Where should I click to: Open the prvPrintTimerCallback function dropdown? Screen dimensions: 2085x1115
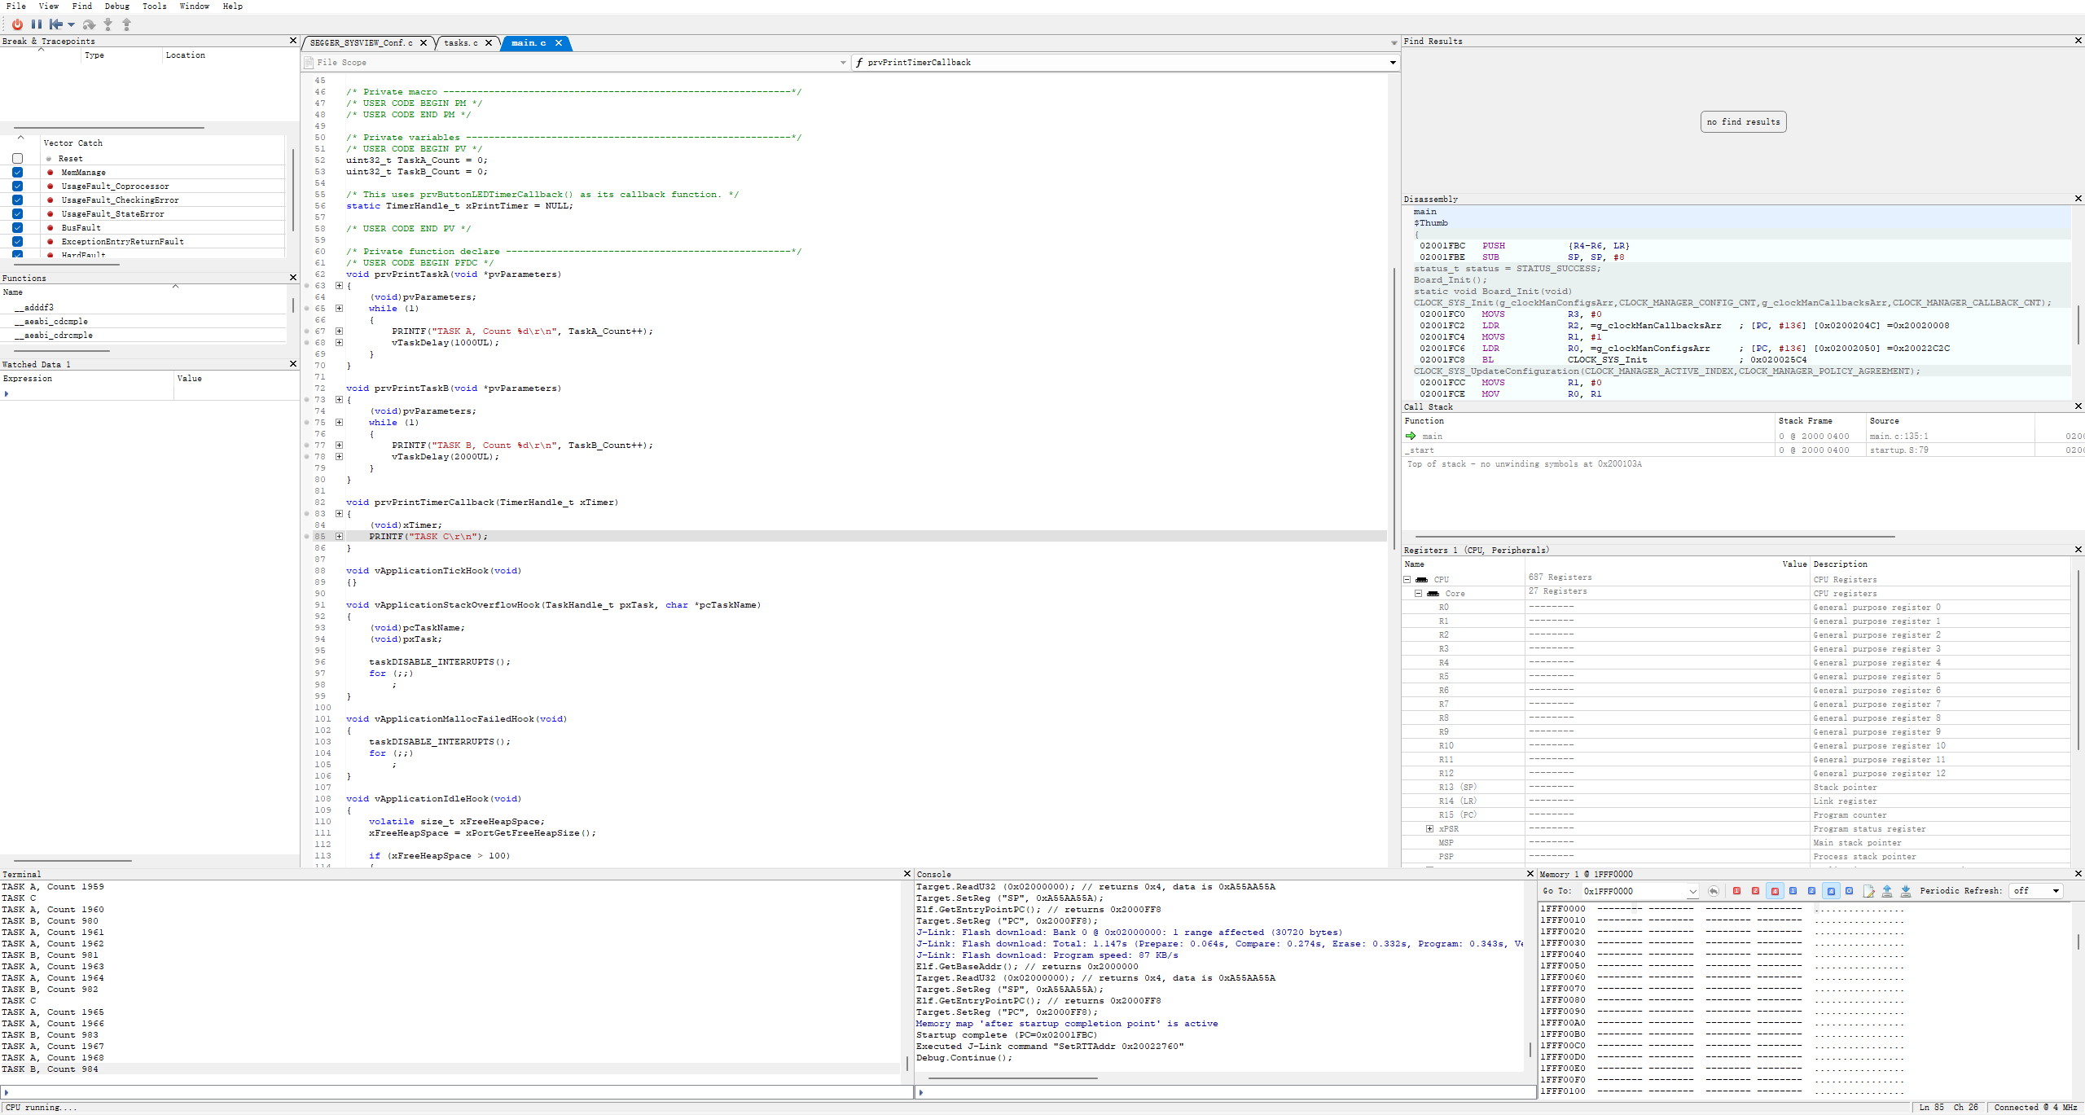click(1126, 63)
